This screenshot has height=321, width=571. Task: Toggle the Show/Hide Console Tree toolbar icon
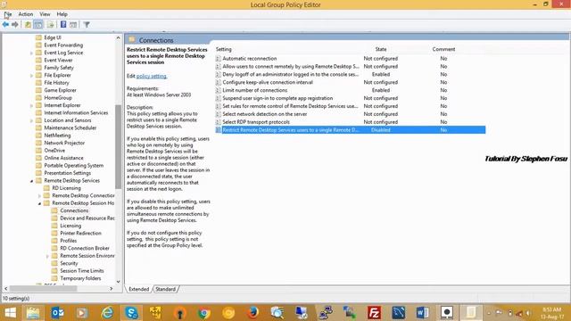pyautogui.click(x=38, y=24)
